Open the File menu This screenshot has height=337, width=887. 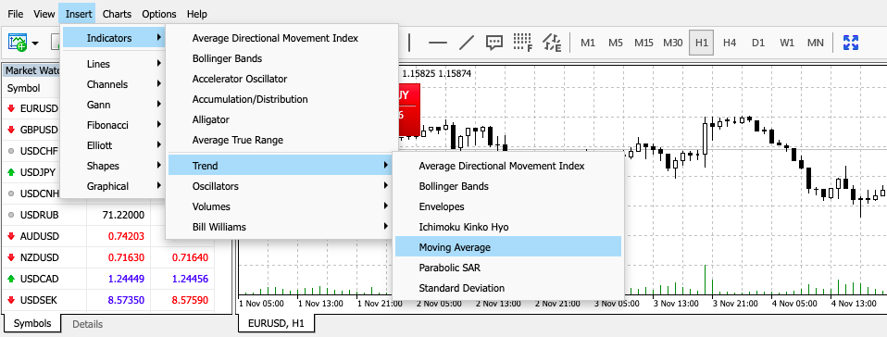click(15, 14)
